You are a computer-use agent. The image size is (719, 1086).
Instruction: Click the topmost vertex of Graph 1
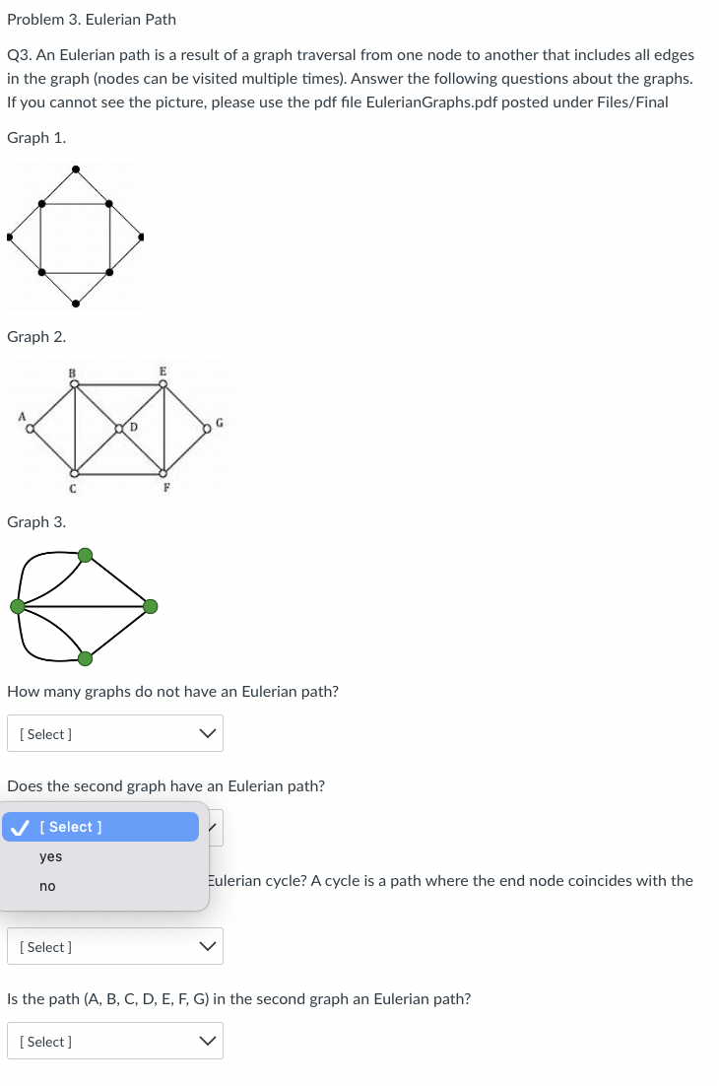pyautogui.click(x=76, y=170)
